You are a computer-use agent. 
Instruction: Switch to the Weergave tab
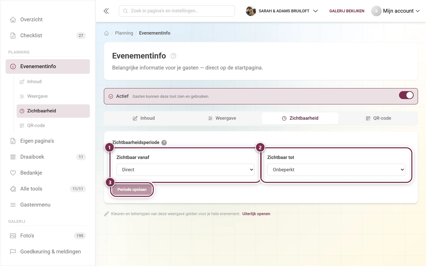click(222, 118)
